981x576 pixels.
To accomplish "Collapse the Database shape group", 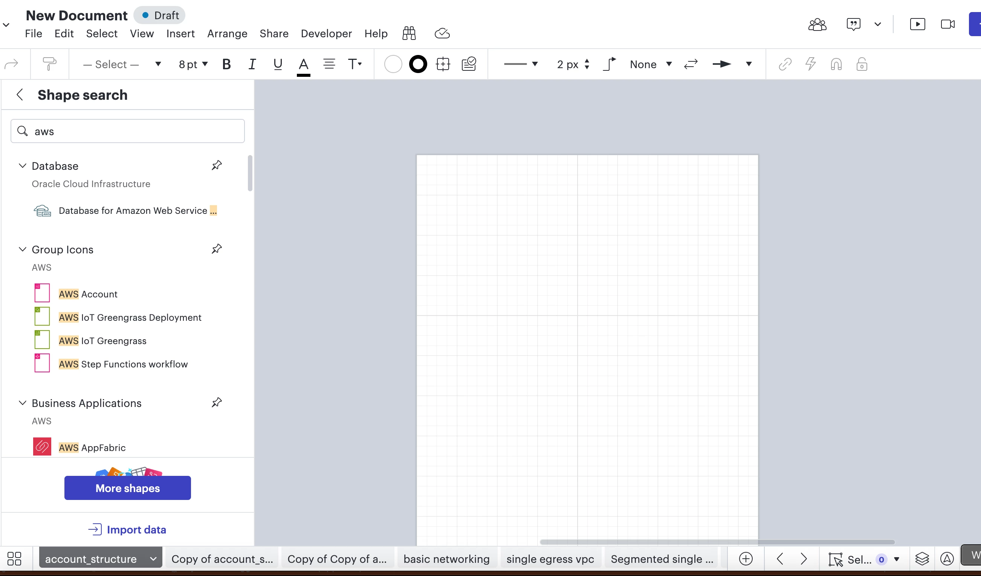I will pyautogui.click(x=23, y=166).
